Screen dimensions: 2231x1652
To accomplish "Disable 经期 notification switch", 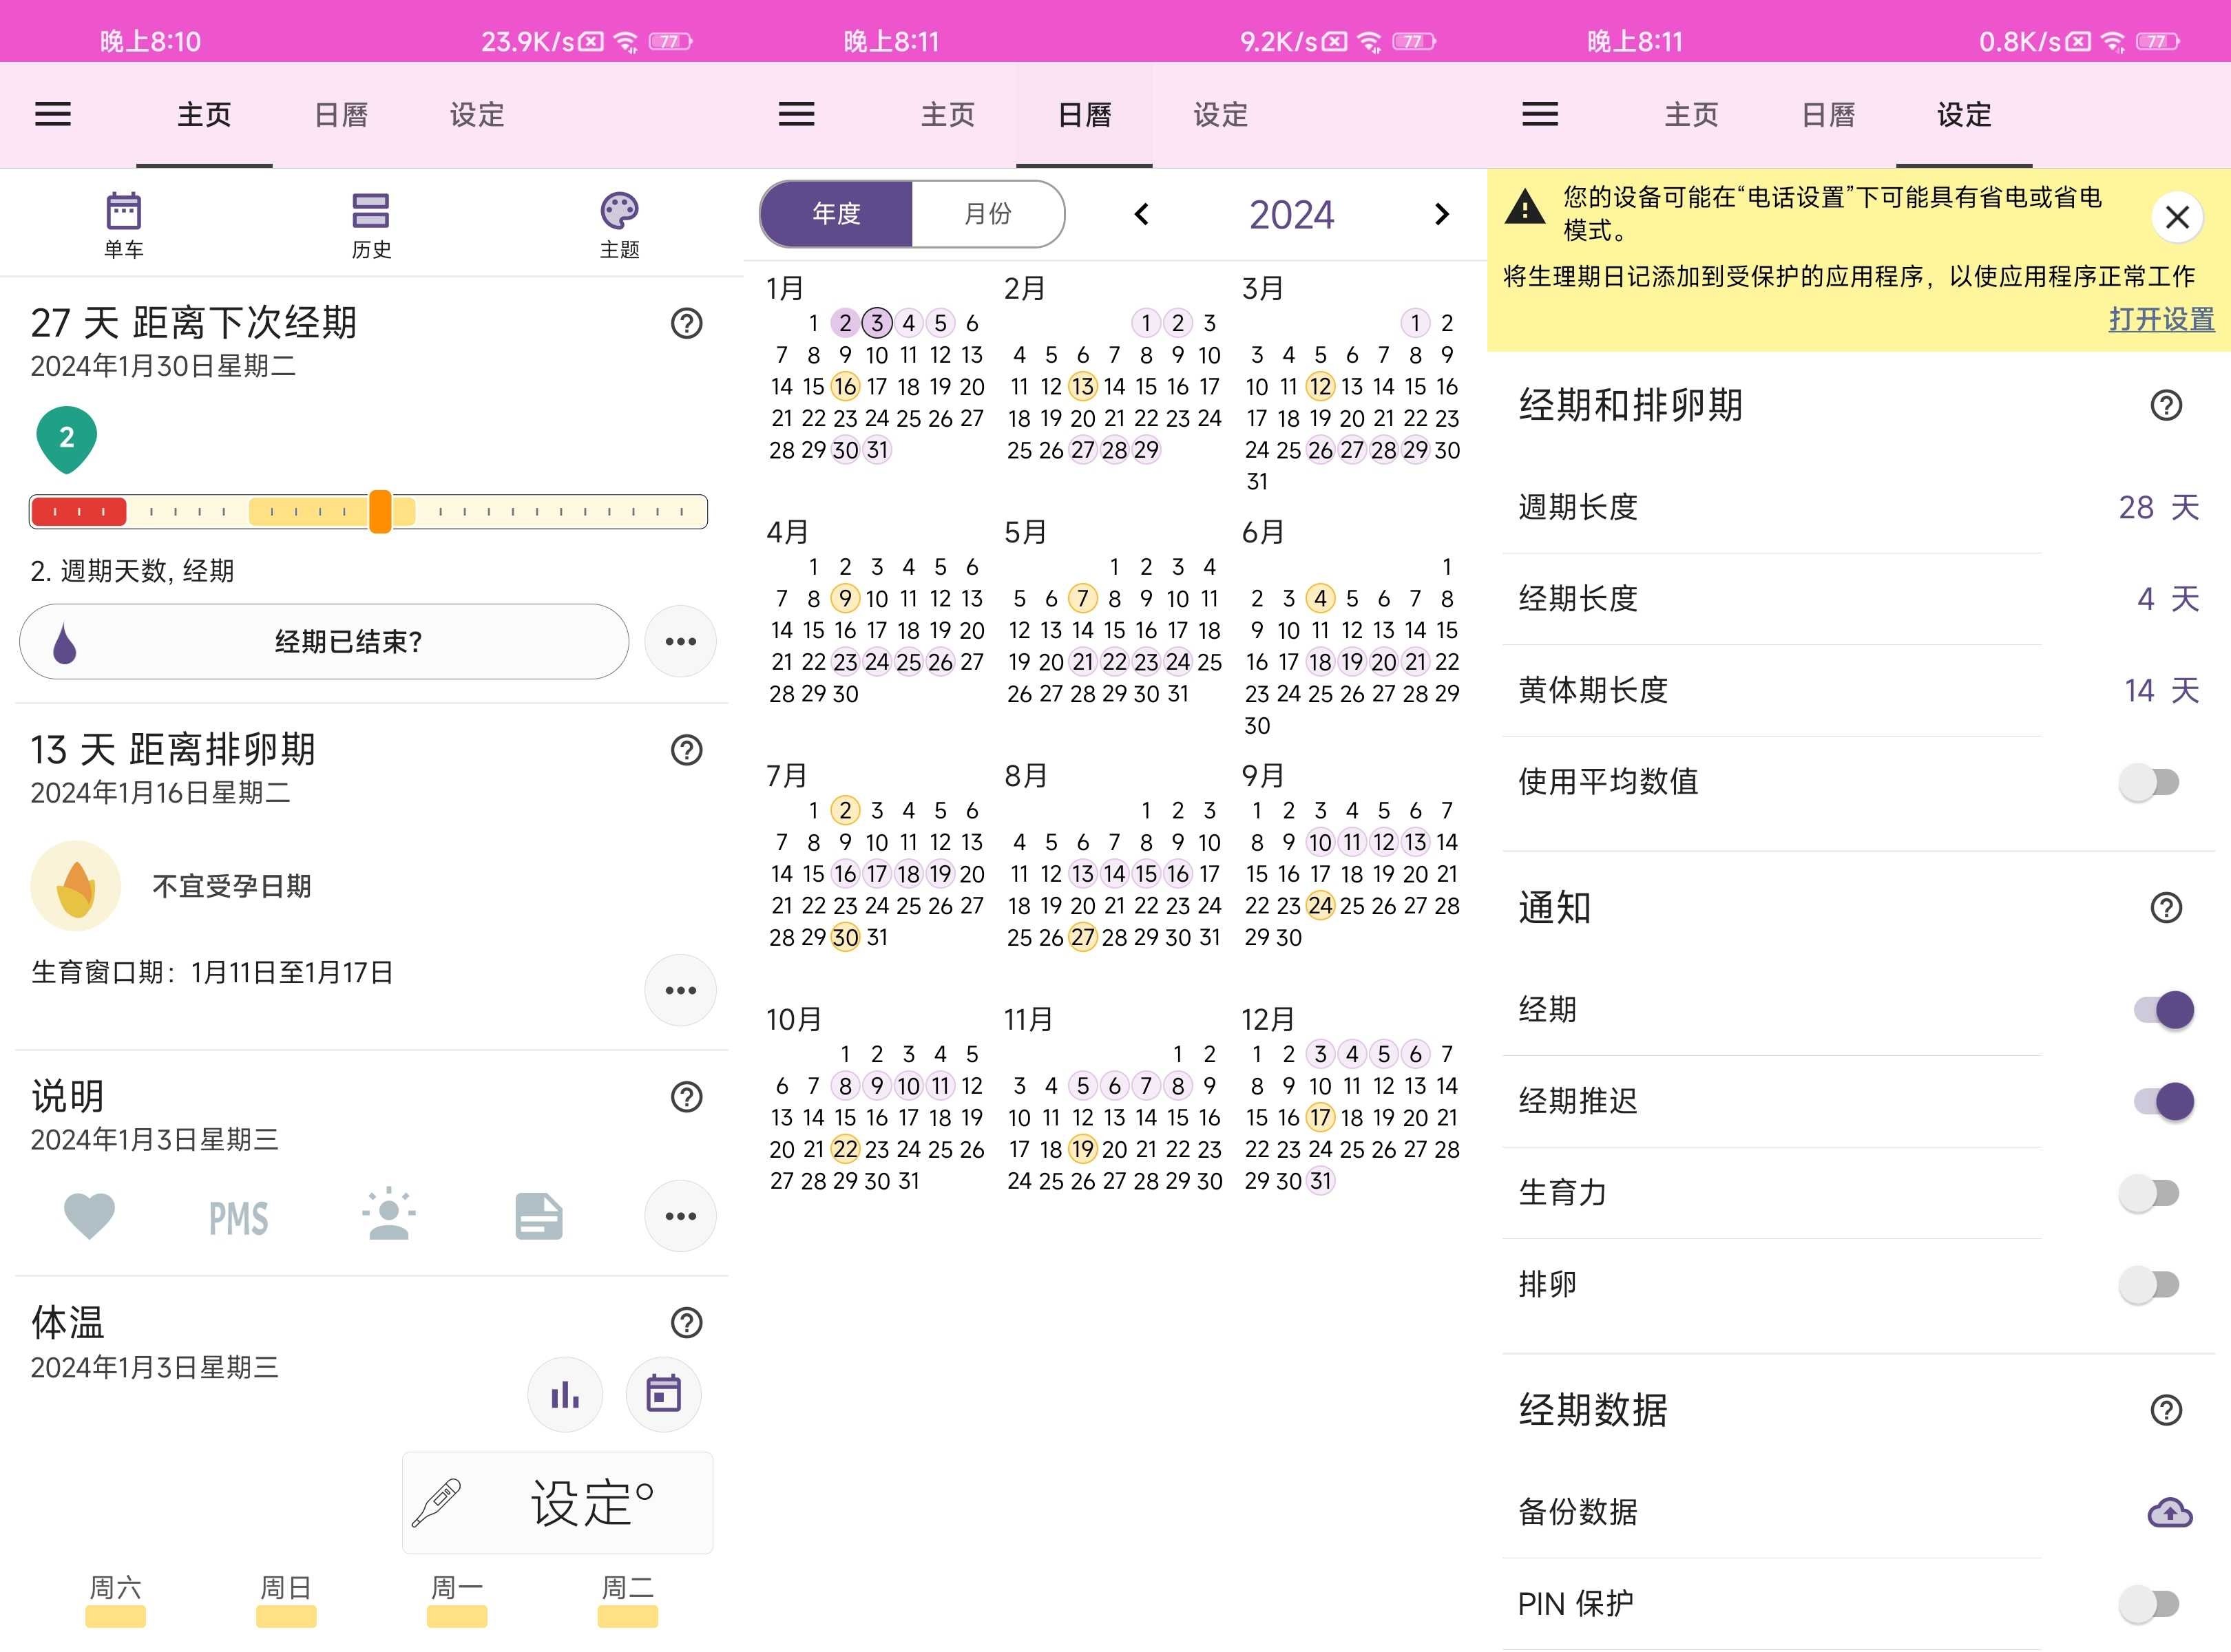I will (x=2164, y=1010).
